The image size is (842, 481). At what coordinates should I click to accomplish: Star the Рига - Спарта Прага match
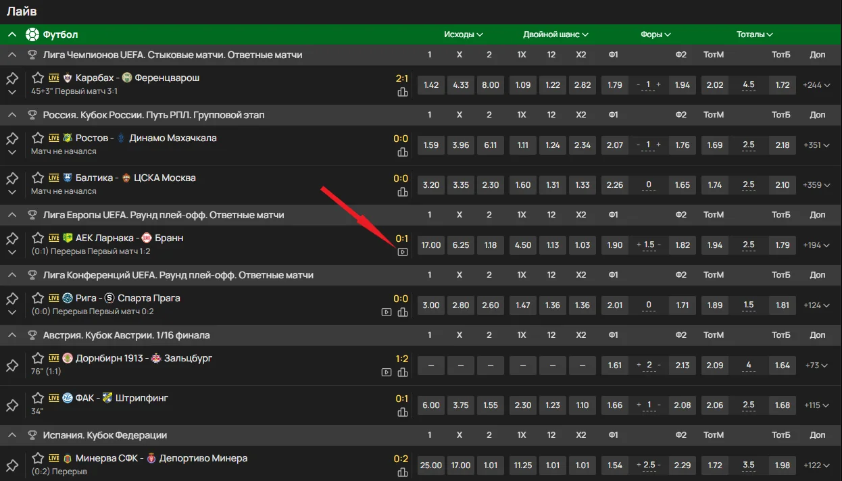[x=38, y=299]
